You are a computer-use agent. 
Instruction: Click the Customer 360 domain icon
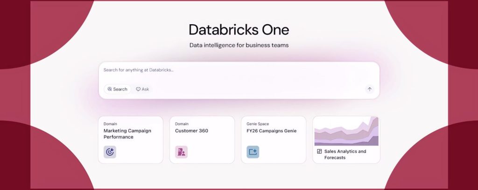point(182,152)
